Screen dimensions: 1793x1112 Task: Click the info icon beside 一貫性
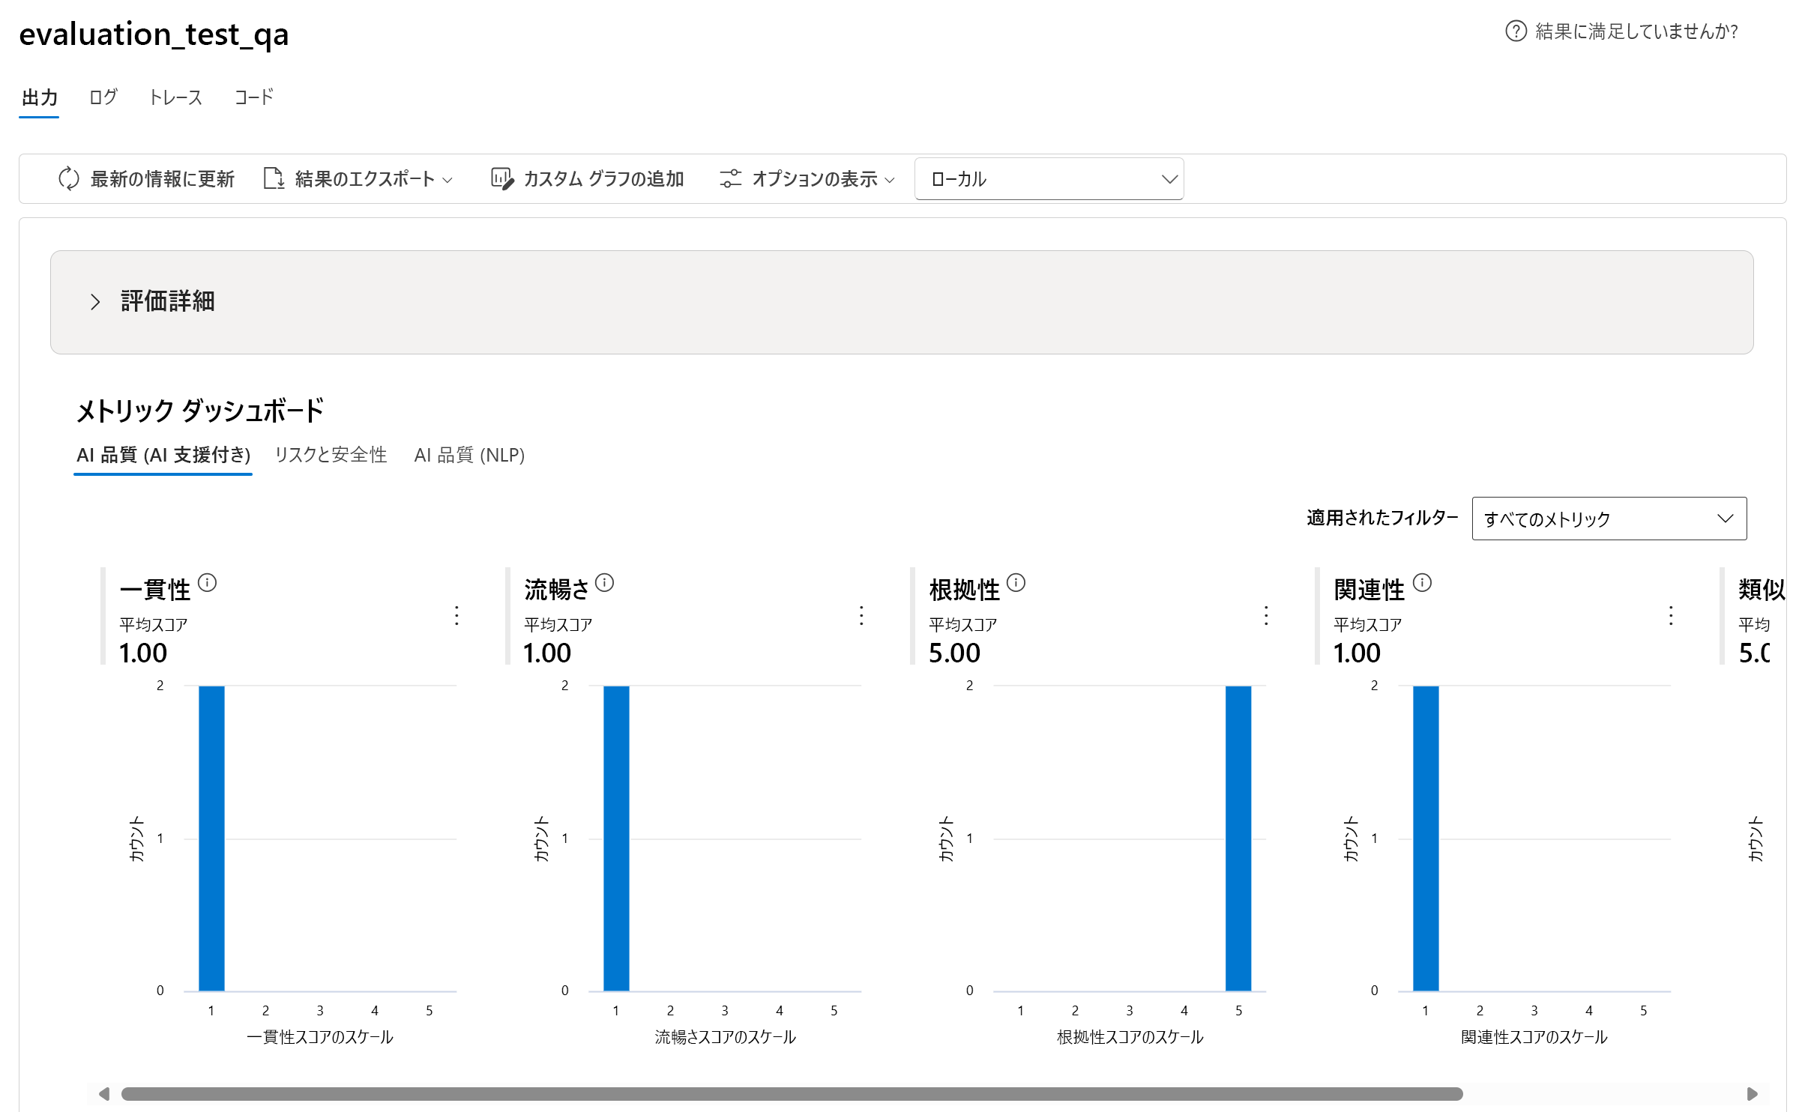coord(208,582)
